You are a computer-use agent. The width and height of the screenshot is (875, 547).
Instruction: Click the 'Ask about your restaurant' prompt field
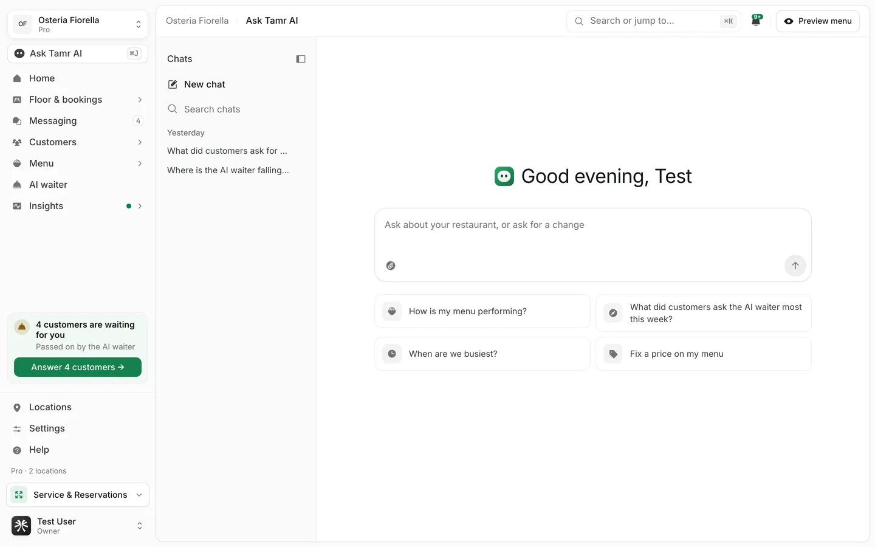(593, 245)
